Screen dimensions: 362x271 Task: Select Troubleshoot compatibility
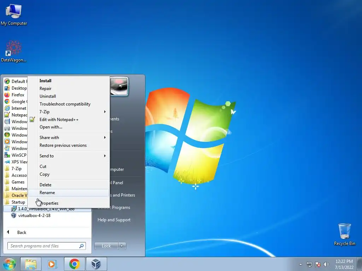[x=69, y=104]
